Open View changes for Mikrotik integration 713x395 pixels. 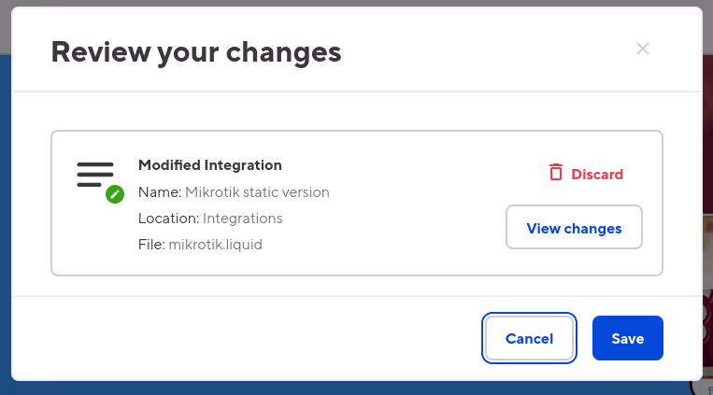click(x=574, y=228)
